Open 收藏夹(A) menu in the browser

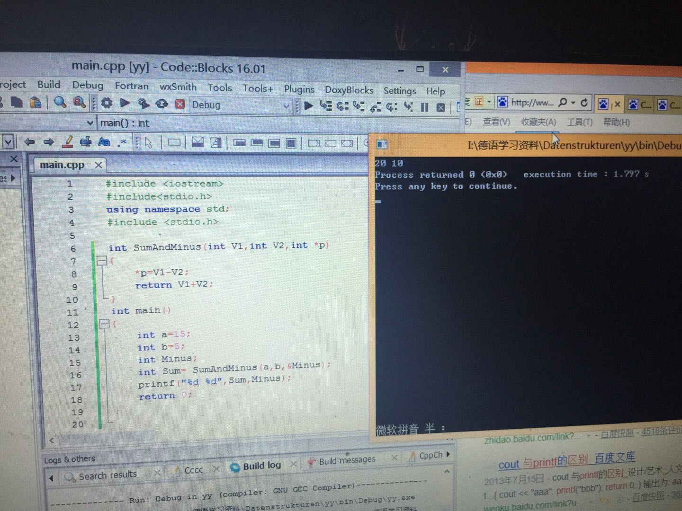(538, 122)
